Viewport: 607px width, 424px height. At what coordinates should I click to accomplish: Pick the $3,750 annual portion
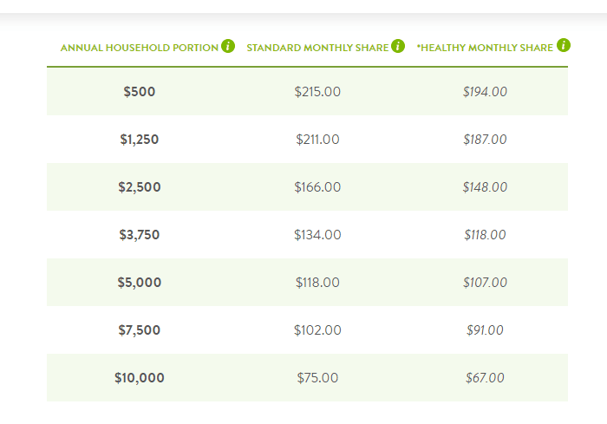point(140,235)
